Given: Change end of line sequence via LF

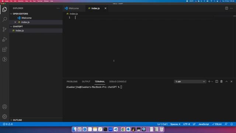Looking at the screenshot, I should tap(194, 124).
